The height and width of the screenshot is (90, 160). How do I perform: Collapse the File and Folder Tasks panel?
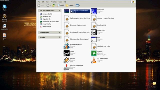point(60,10)
